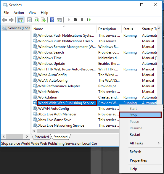Viewport: 164px width, 174px height.
Task: Click the Restart Service toolbar icon
Action: coord(89,20)
